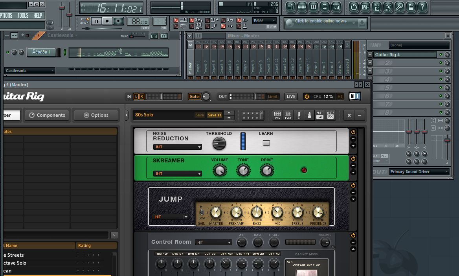Show the MSTR FX module
The image size is (459, 276).
pyautogui.click(x=330, y=115)
